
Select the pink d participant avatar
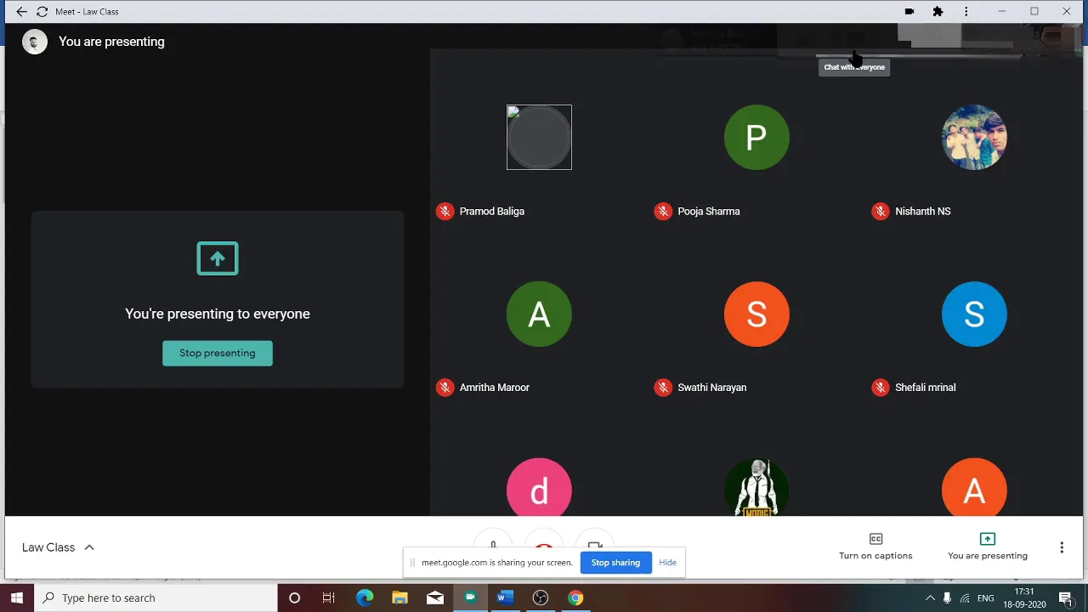(x=539, y=487)
